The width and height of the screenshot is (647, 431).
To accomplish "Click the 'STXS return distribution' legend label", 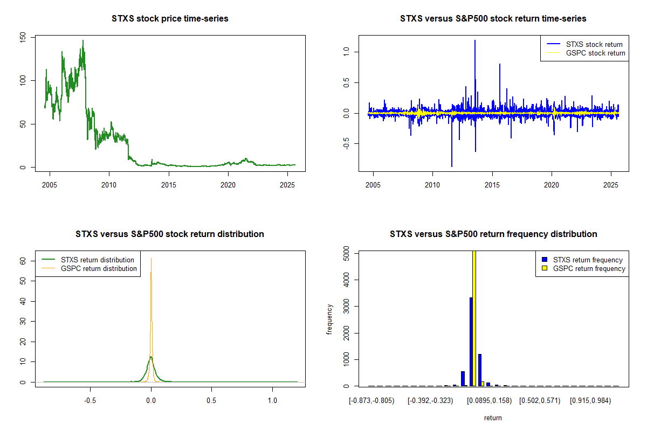I will click(98, 260).
